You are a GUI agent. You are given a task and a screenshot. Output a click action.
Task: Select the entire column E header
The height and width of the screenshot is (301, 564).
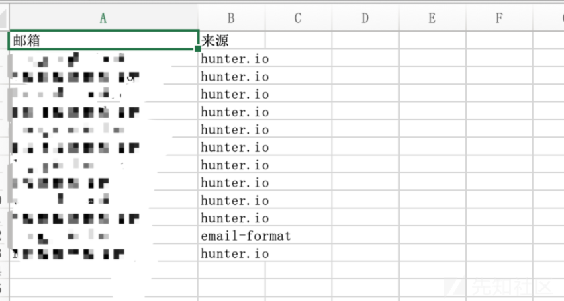(432, 17)
